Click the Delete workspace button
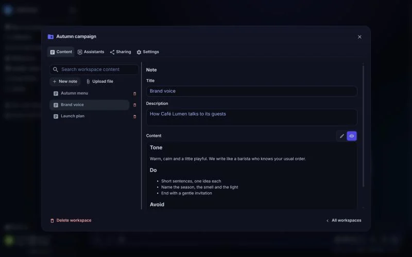This screenshot has width=412, height=257. point(71,221)
